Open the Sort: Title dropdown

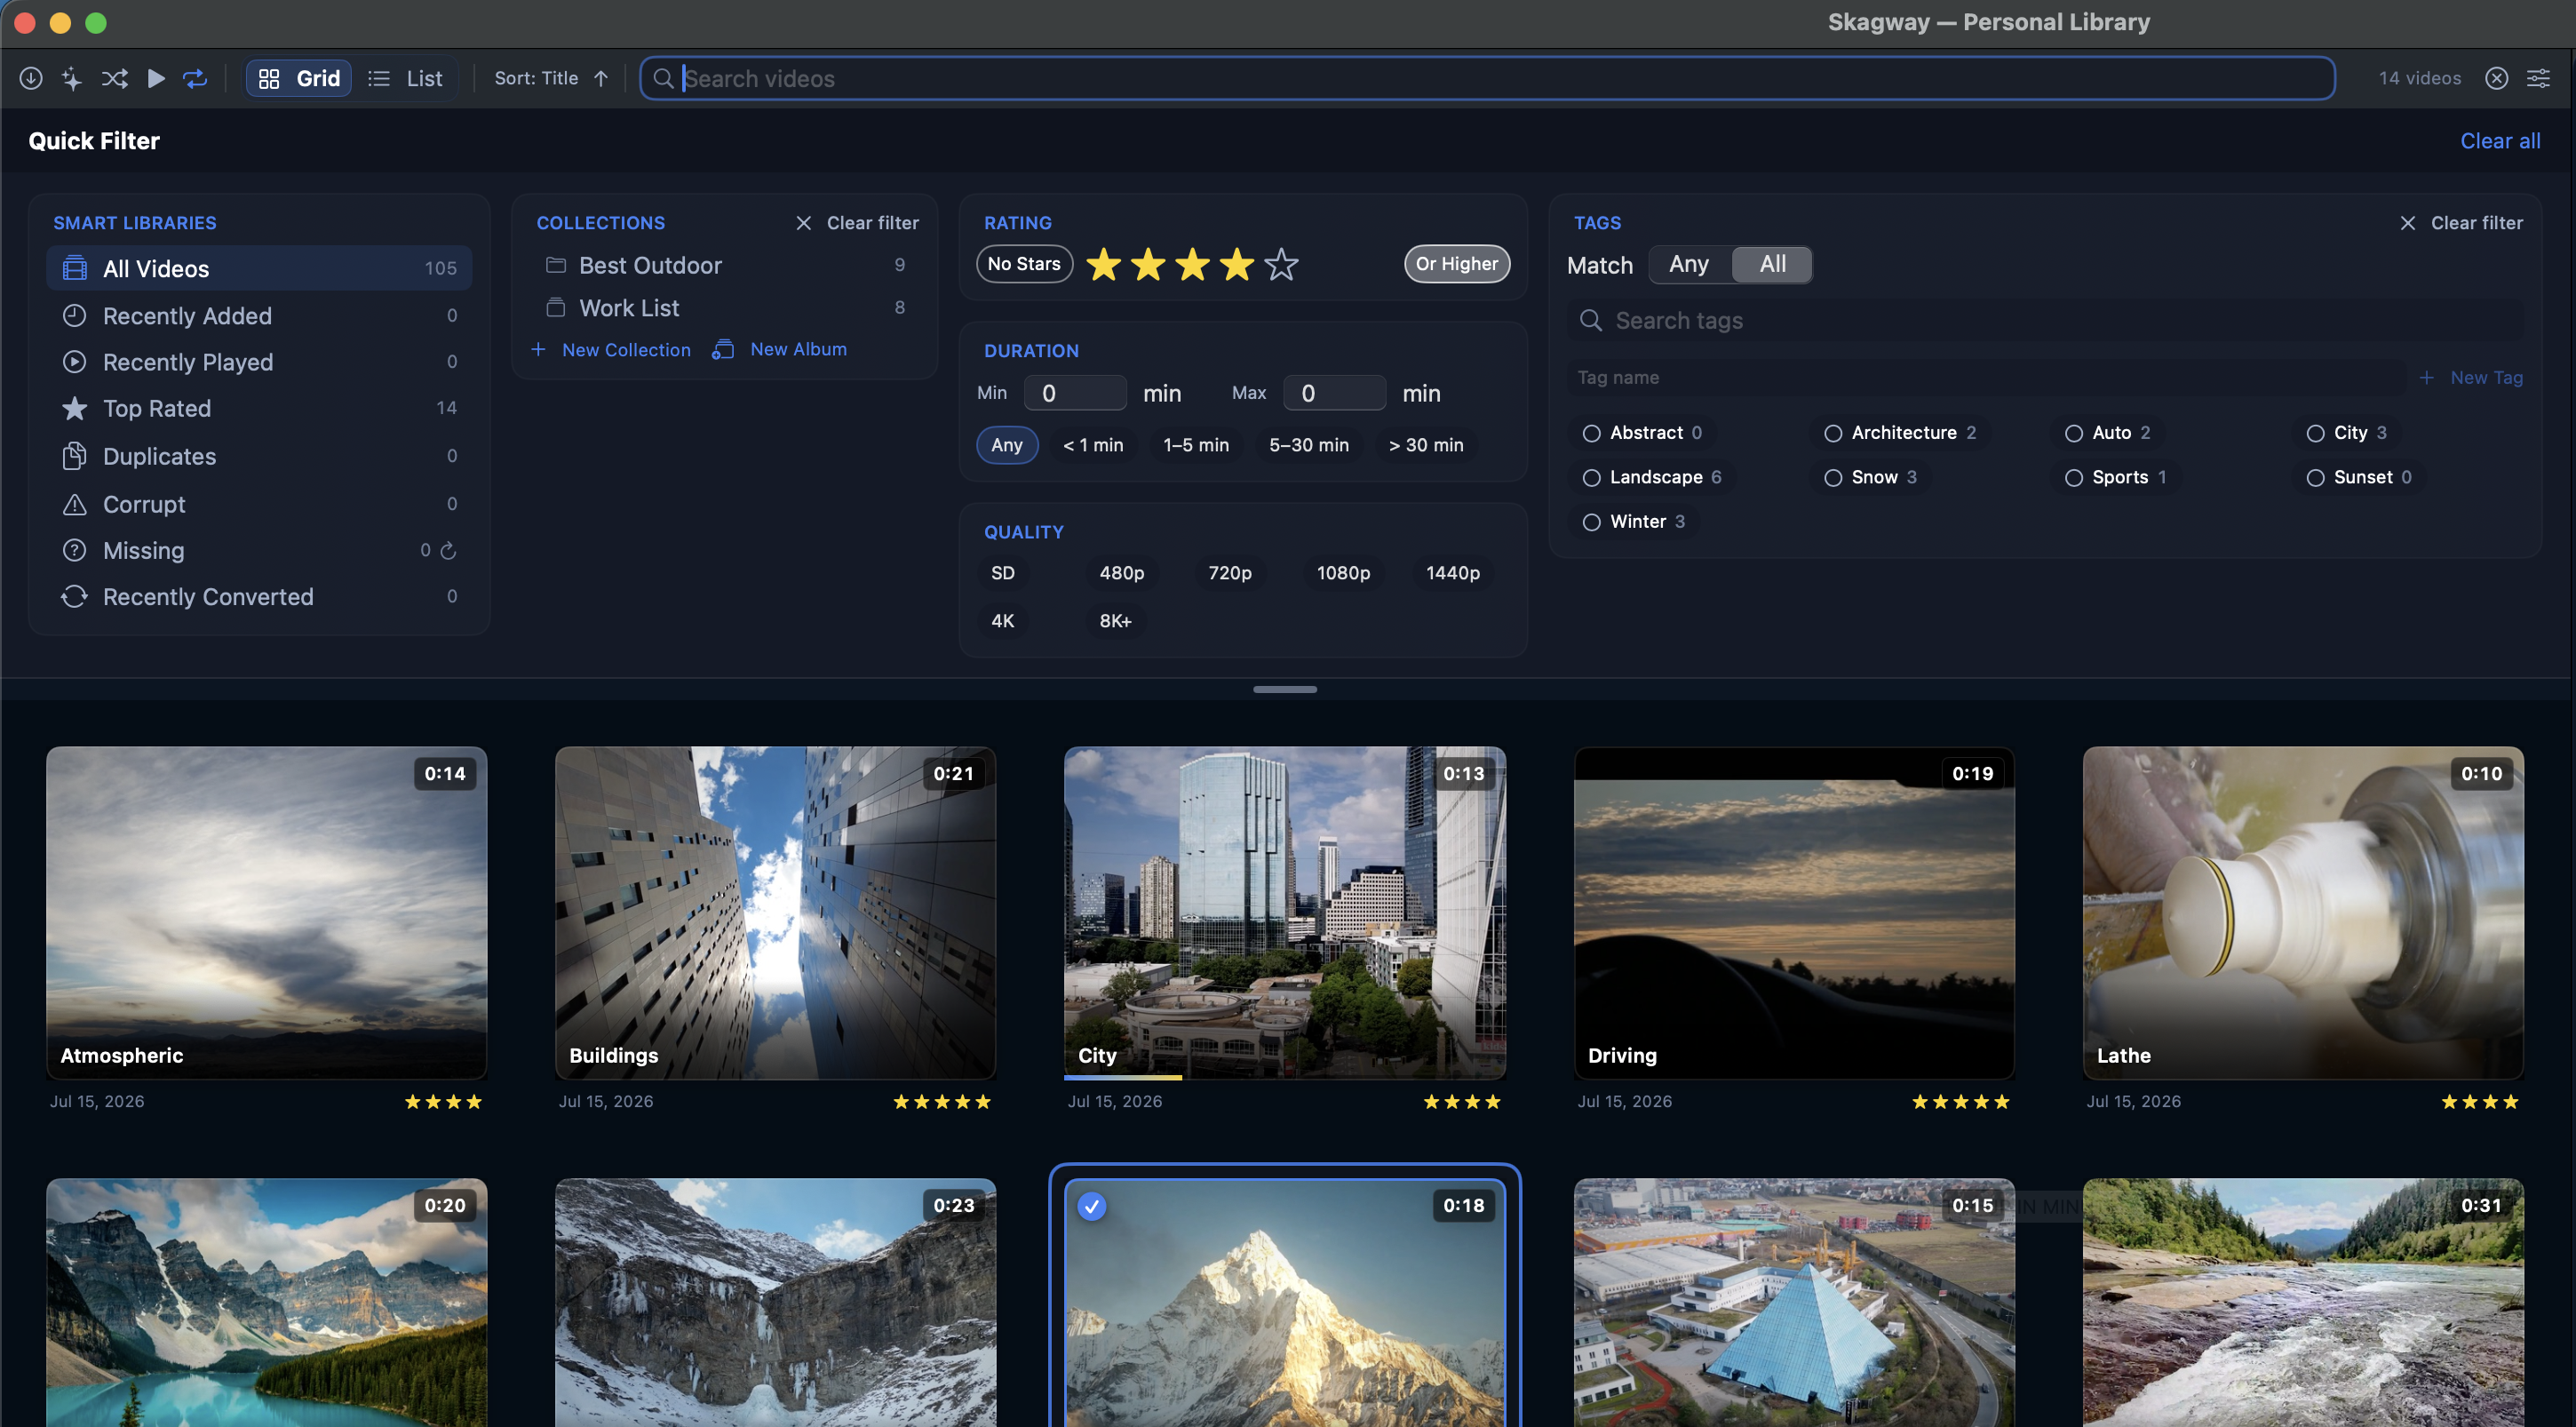pyautogui.click(x=552, y=78)
